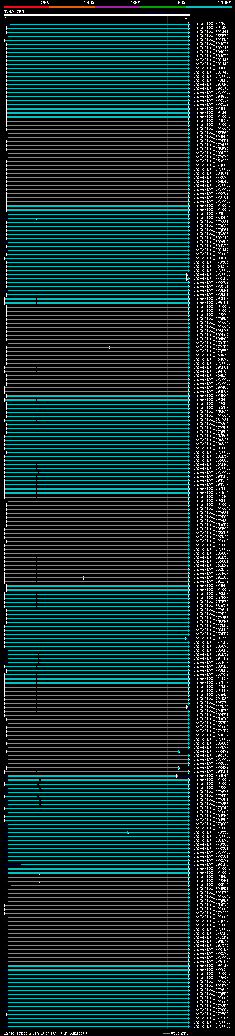
Task: Select the UniRef100_Q9M577 label
Action: [211, 485]
